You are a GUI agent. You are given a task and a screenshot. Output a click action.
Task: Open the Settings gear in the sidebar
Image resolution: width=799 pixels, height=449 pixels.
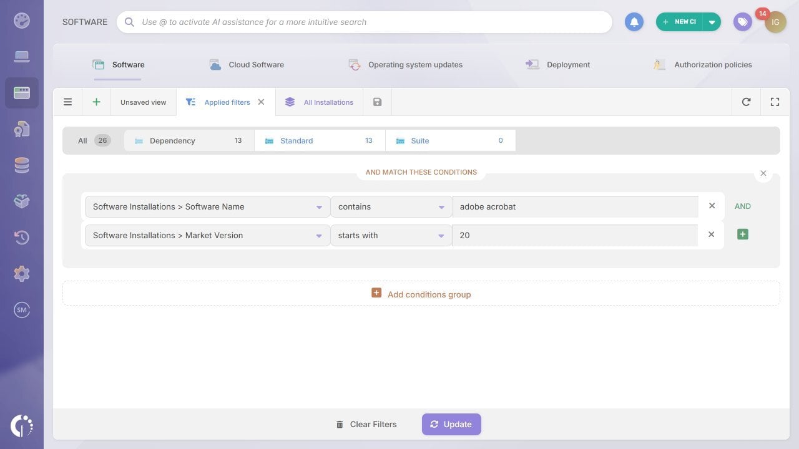click(22, 273)
